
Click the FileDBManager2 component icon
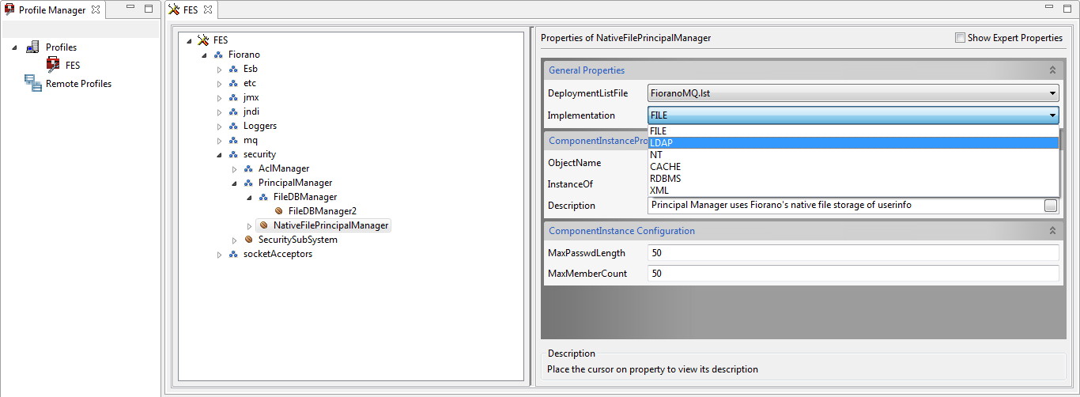279,211
